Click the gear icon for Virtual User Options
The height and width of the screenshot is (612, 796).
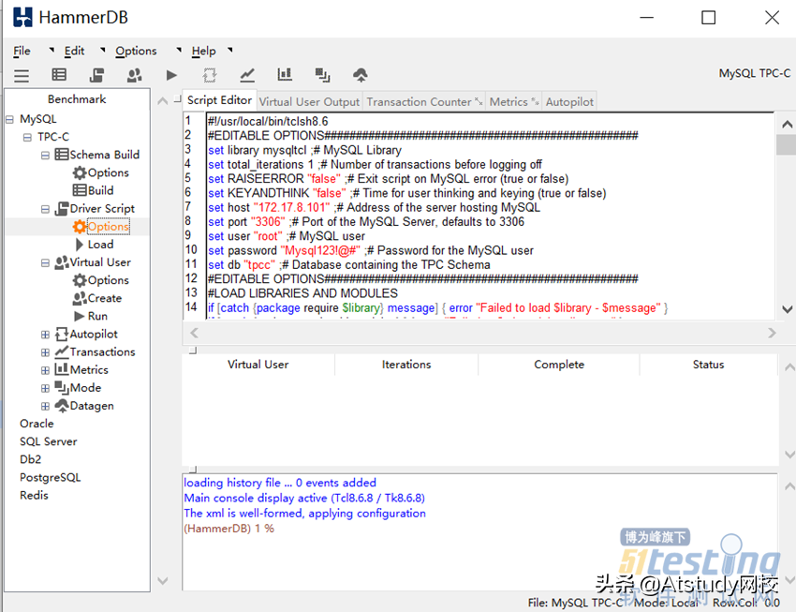click(80, 280)
